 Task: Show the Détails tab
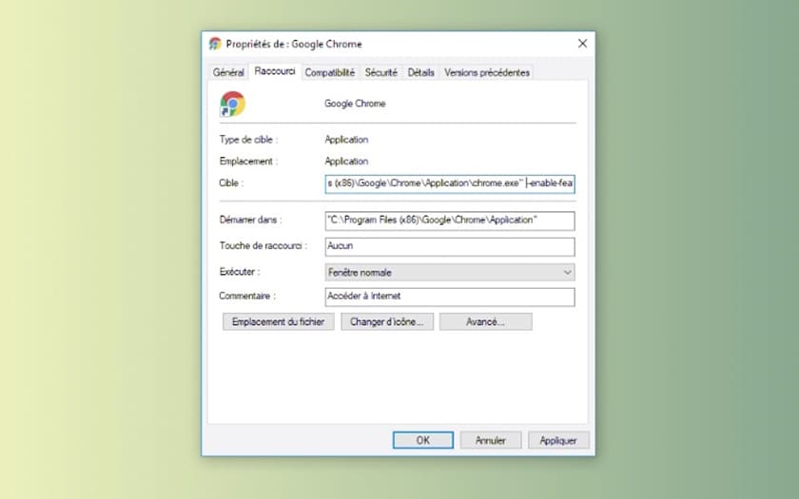[420, 72]
